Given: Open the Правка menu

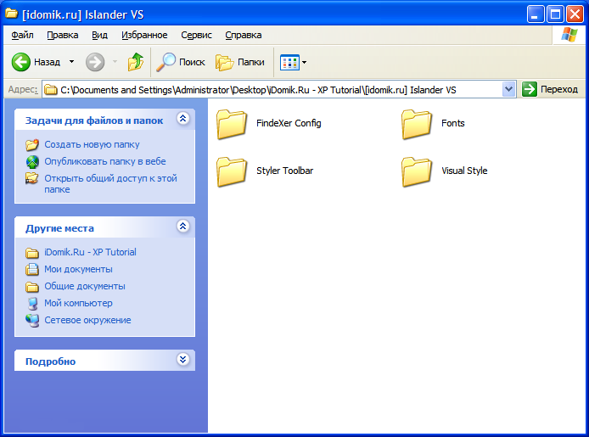Looking at the screenshot, I should 63,35.
